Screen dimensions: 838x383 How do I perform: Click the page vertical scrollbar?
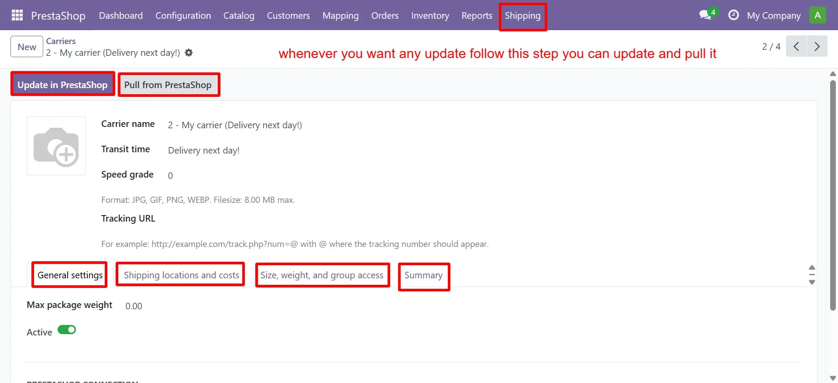[833, 195]
